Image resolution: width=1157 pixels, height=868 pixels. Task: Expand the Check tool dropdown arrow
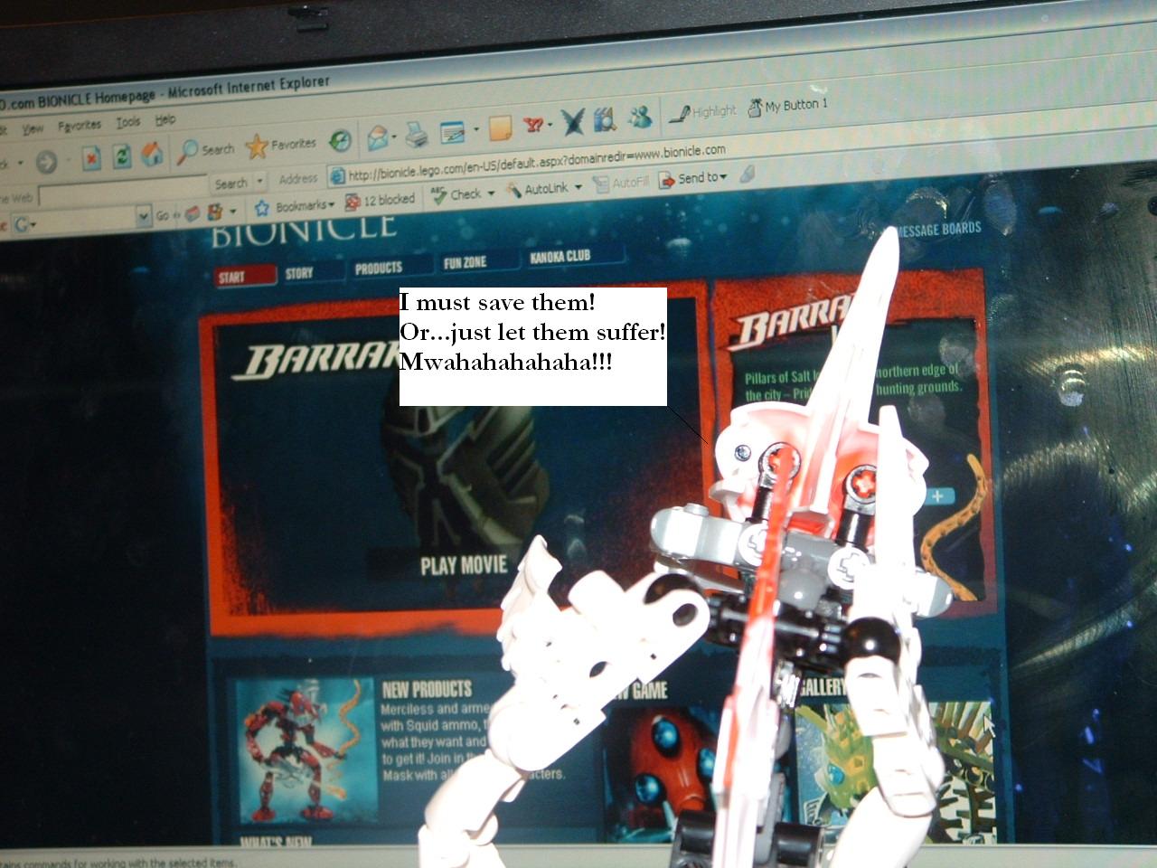[x=491, y=193]
